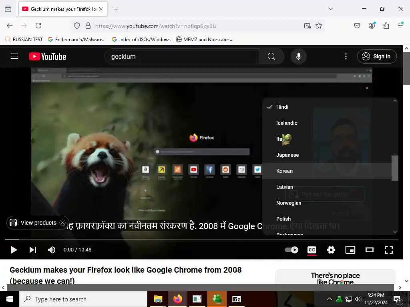The height and width of the screenshot is (307, 410).
Task: Play the video
Action: pyautogui.click(x=14, y=250)
